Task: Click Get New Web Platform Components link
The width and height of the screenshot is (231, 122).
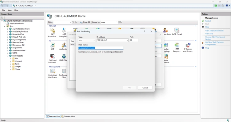Action: pyautogui.click(x=214, y=43)
